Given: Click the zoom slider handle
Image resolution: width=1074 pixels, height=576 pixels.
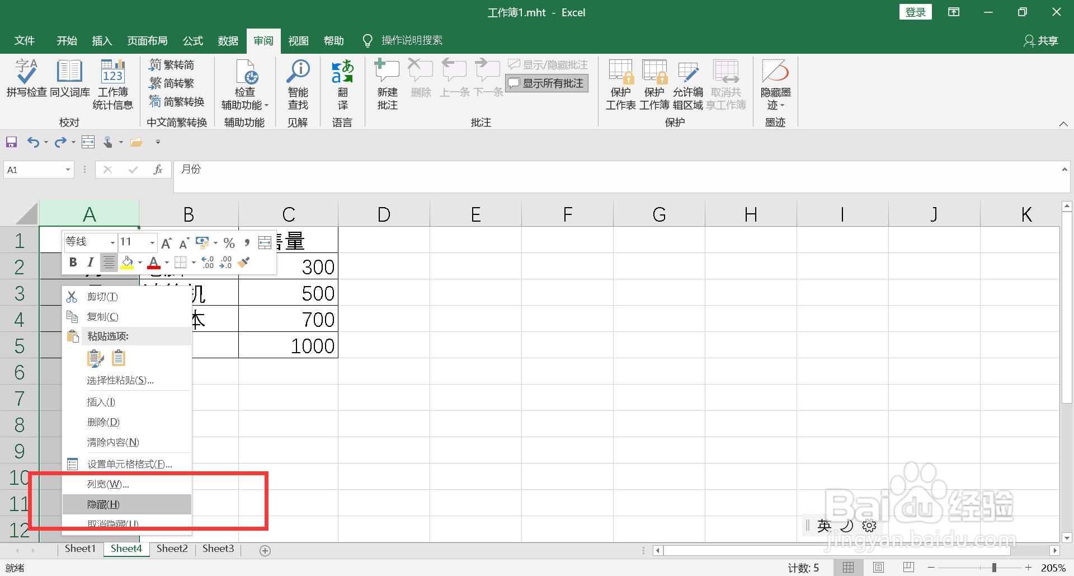Looking at the screenshot, I should click(x=994, y=568).
